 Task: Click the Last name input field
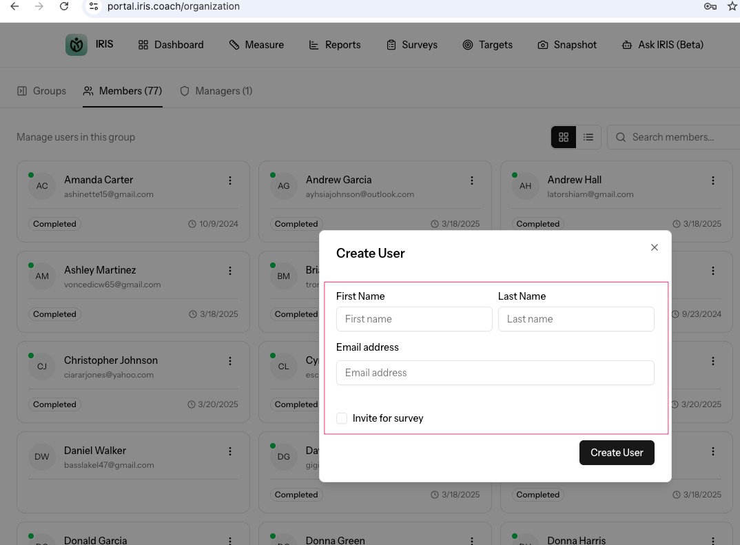point(576,319)
